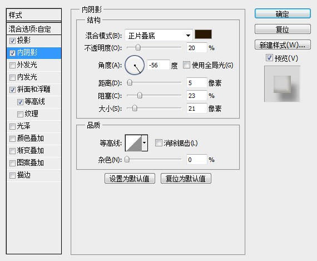This screenshot has height=261, width=317.
Task: Click the 确定 OK button
Action: 283,14
